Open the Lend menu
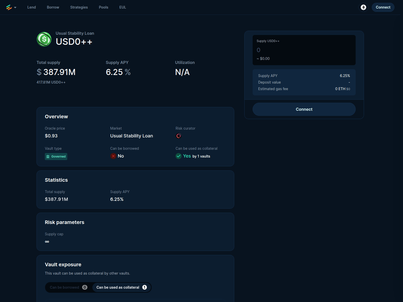This screenshot has width=403, height=302. pyautogui.click(x=31, y=7)
